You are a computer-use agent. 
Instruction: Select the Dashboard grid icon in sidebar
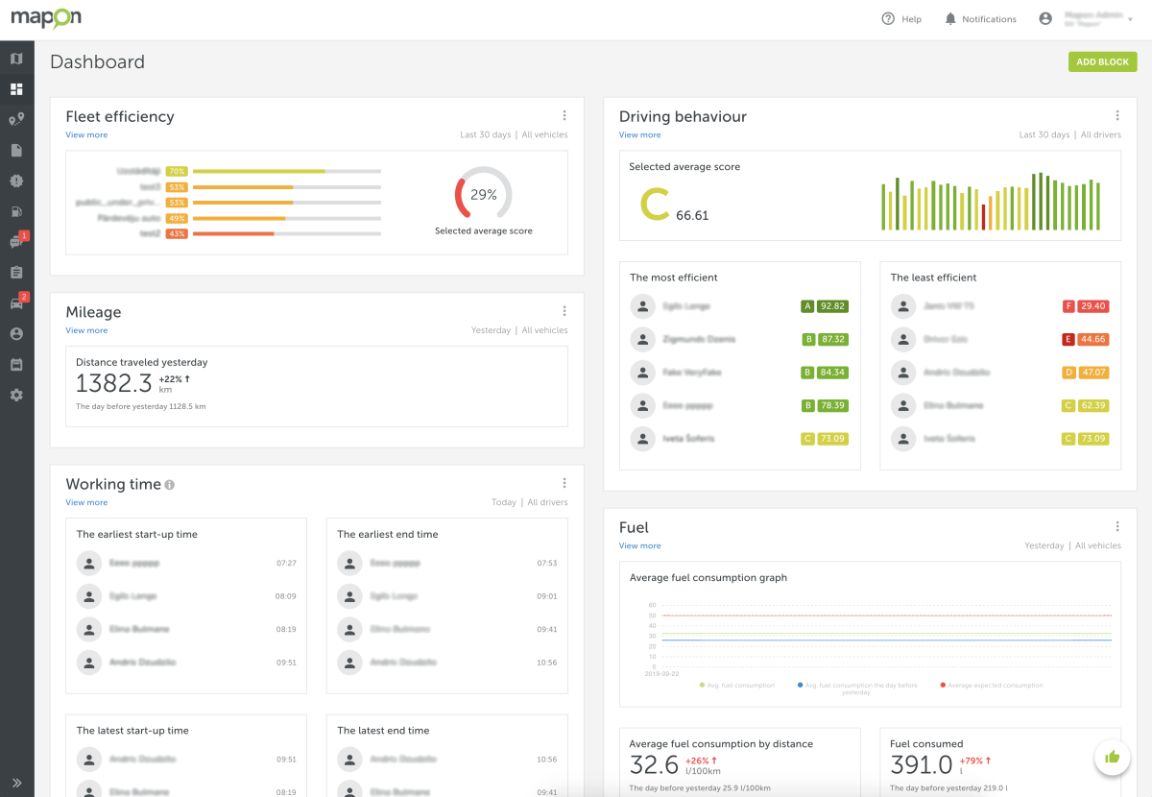[15, 88]
